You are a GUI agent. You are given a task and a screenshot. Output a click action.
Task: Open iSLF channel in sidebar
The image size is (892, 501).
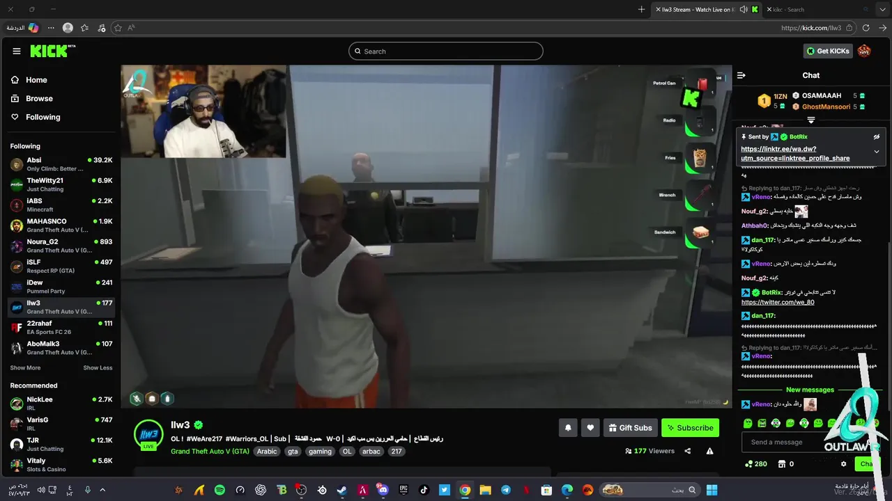[61, 266]
